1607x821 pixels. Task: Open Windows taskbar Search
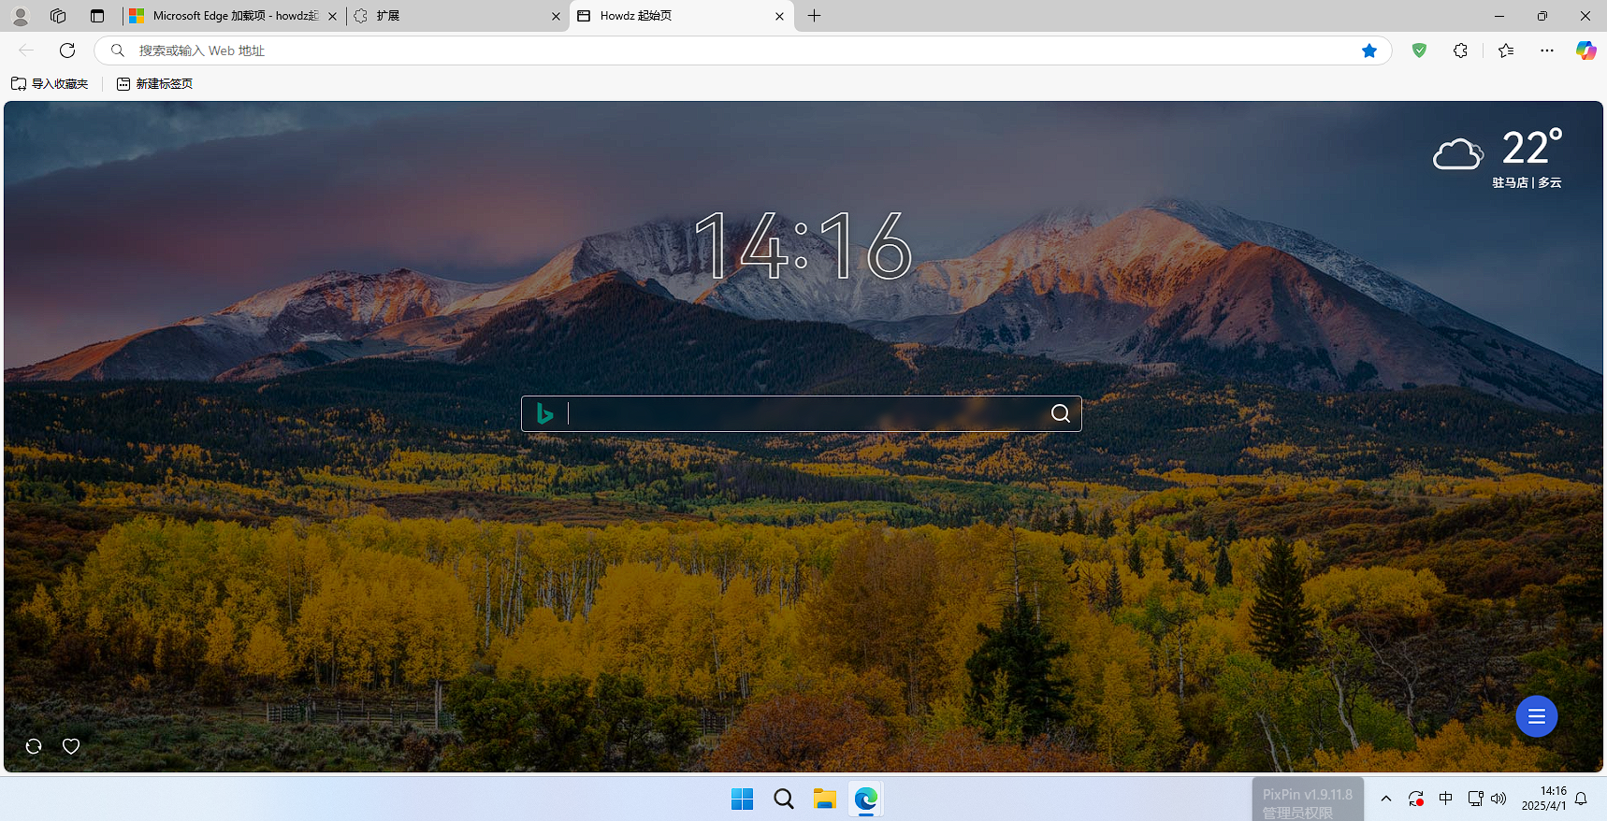[784, 799]
